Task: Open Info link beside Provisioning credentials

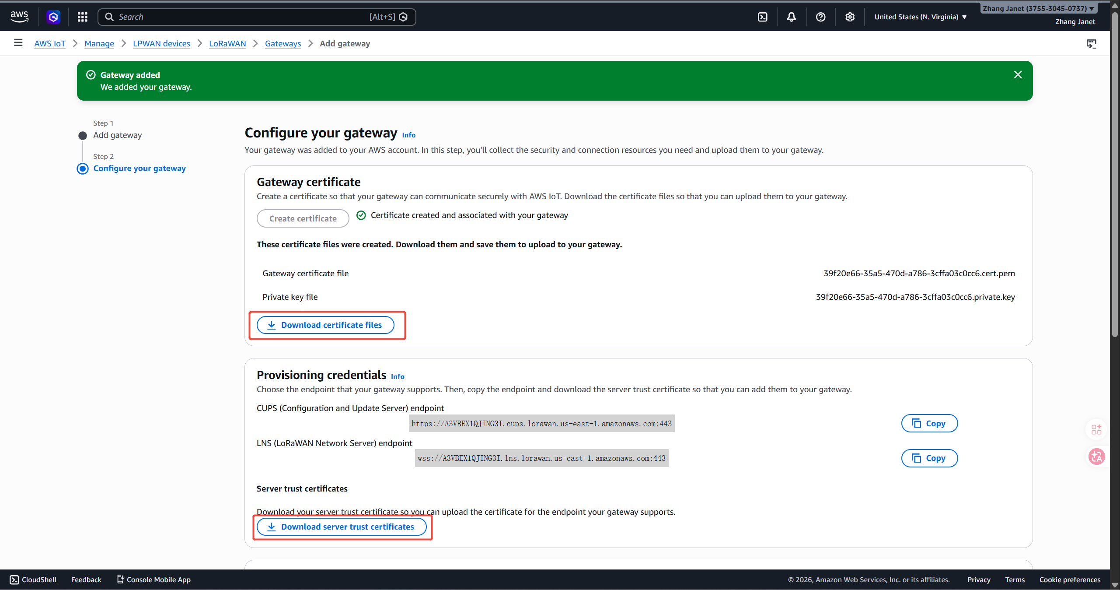Action: click(397, 376)
